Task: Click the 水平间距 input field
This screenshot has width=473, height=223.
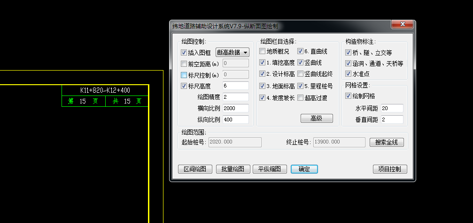Action: (x=392, y=108)
